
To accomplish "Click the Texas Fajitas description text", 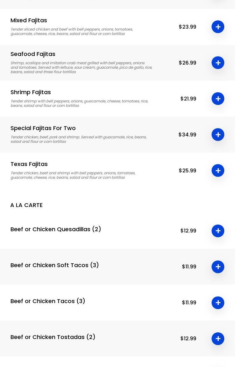I will [x=73, y=175].
